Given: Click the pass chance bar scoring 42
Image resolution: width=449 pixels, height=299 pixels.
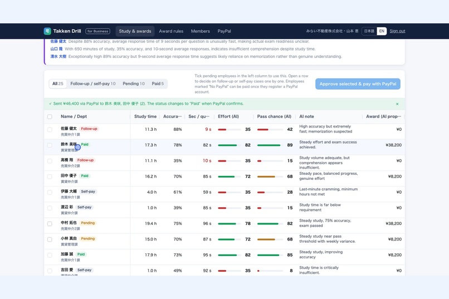Looking at the screenshot, I should click(x=270, y=130).
